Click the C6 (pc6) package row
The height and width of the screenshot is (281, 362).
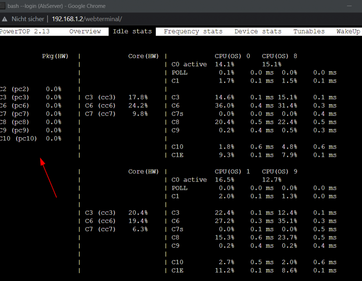[x=31, y=106]
